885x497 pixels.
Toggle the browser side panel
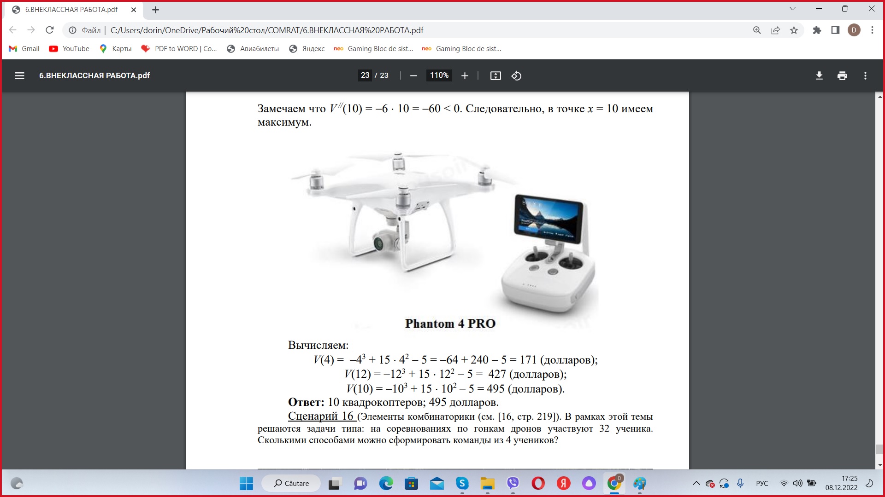click(835, 30)
